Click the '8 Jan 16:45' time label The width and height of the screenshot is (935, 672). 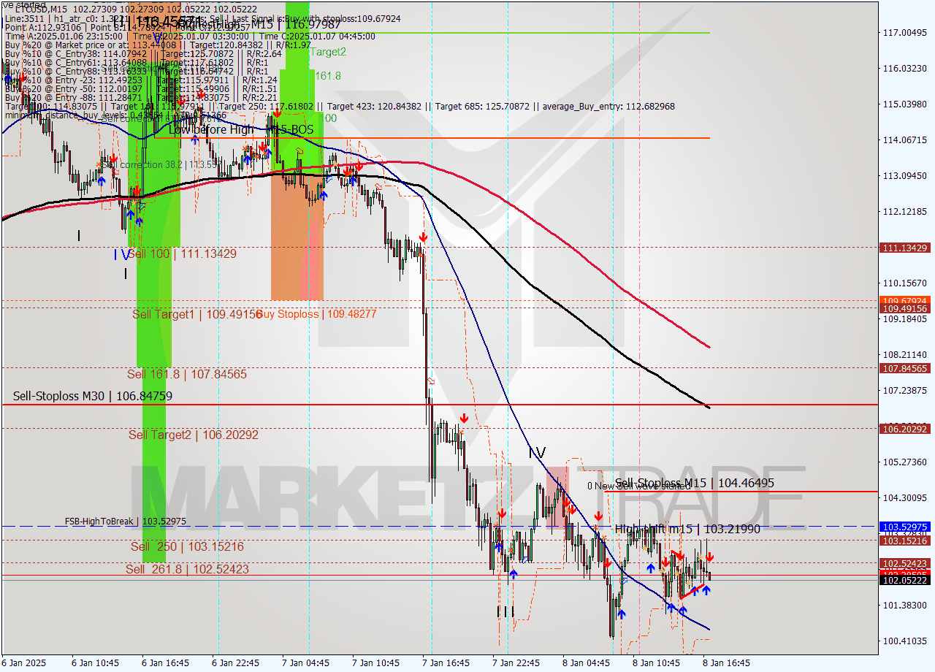point(727,663)
